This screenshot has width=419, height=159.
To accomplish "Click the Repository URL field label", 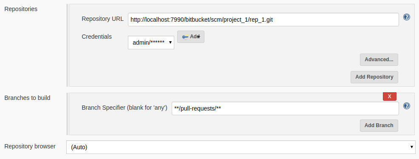I will coord(102,19).
